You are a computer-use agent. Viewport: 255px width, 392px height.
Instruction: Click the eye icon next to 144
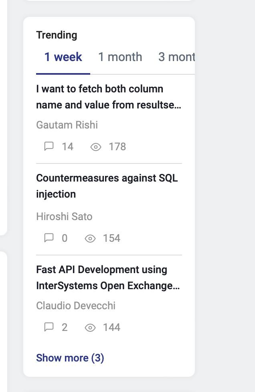tap(90, 328)
